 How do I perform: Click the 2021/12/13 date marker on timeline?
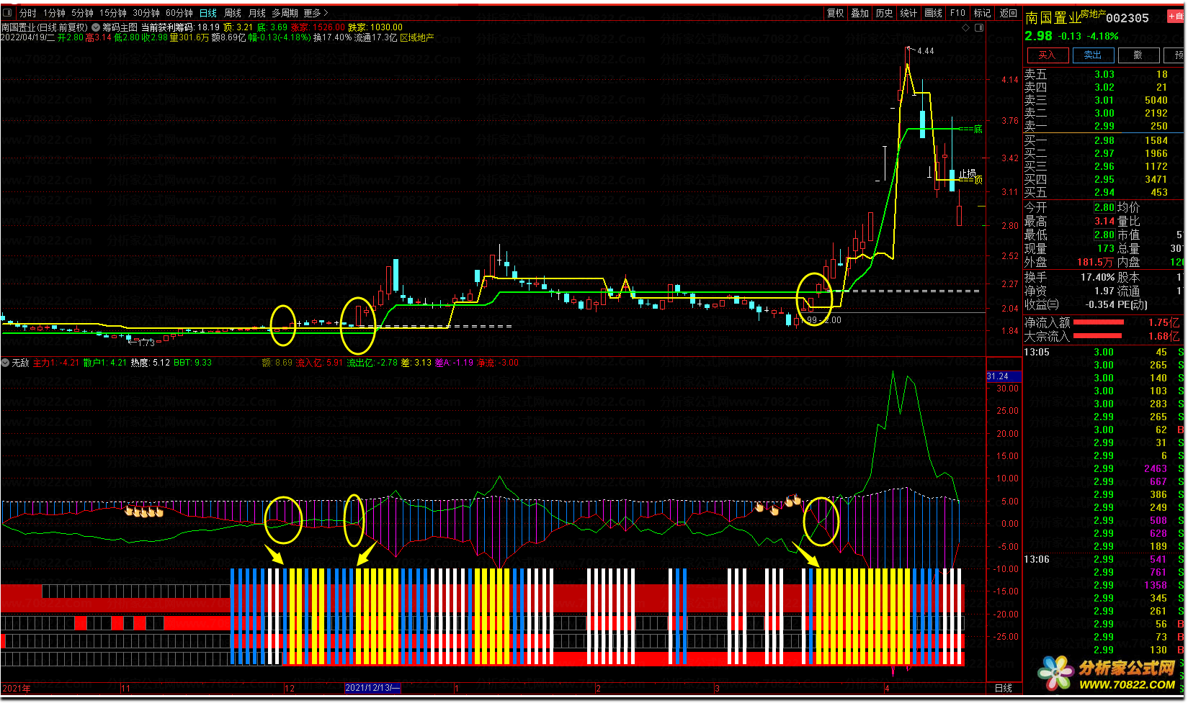point(372,688)
